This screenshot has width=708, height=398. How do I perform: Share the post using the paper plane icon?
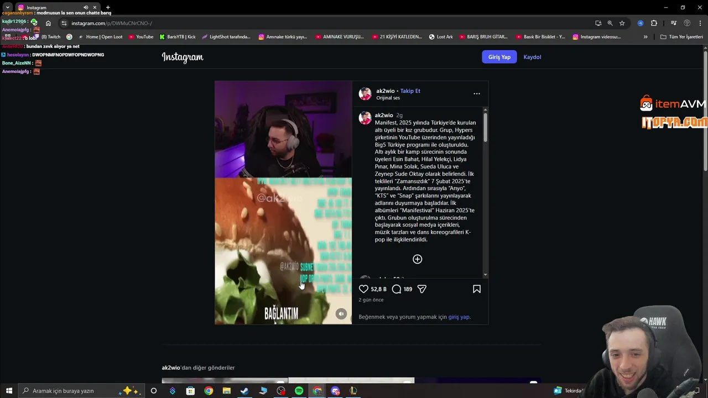421,289
